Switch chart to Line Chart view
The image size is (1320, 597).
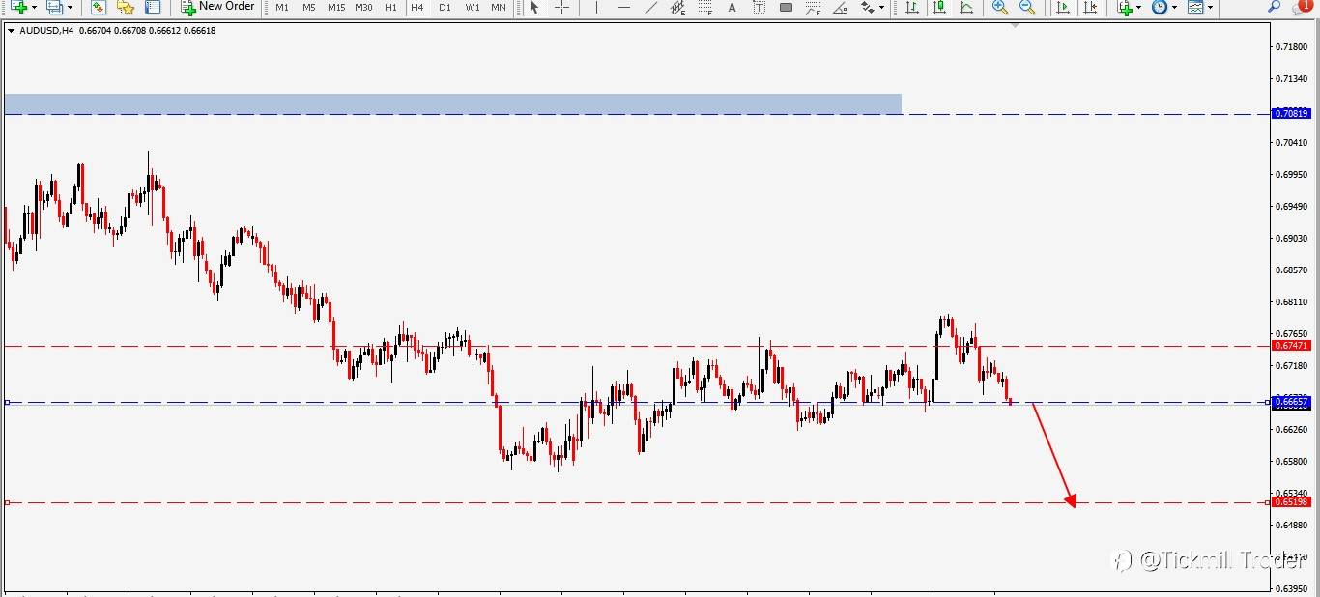coord(965,7)
